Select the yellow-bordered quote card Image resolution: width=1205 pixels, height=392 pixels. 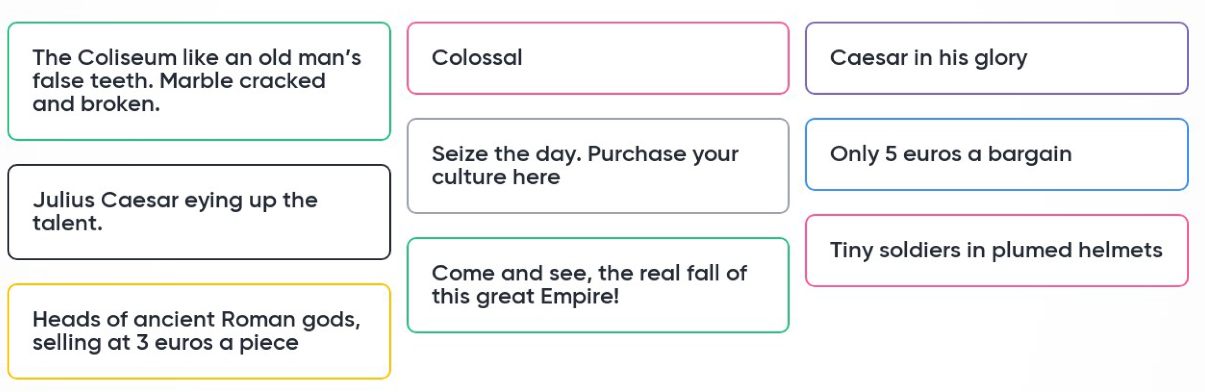pyautogui.click(x=199, y=331)
